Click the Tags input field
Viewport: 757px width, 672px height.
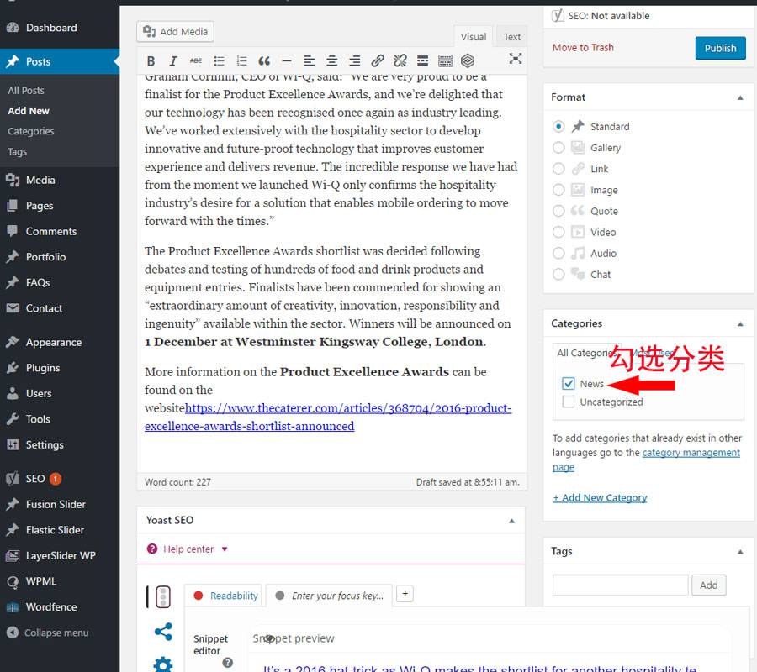coord(620,585)
